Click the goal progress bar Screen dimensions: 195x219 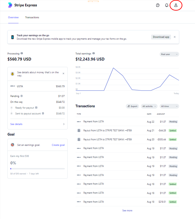pyautogui.click(x=38, y=169)
